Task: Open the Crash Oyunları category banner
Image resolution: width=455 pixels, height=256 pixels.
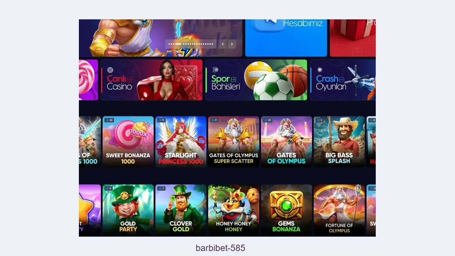Action: coord(343,80)
